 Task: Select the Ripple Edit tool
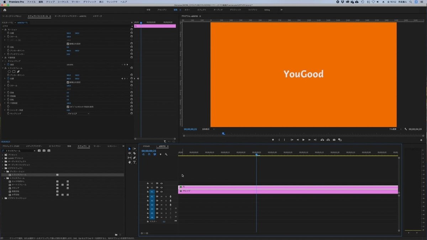(130, 153)
